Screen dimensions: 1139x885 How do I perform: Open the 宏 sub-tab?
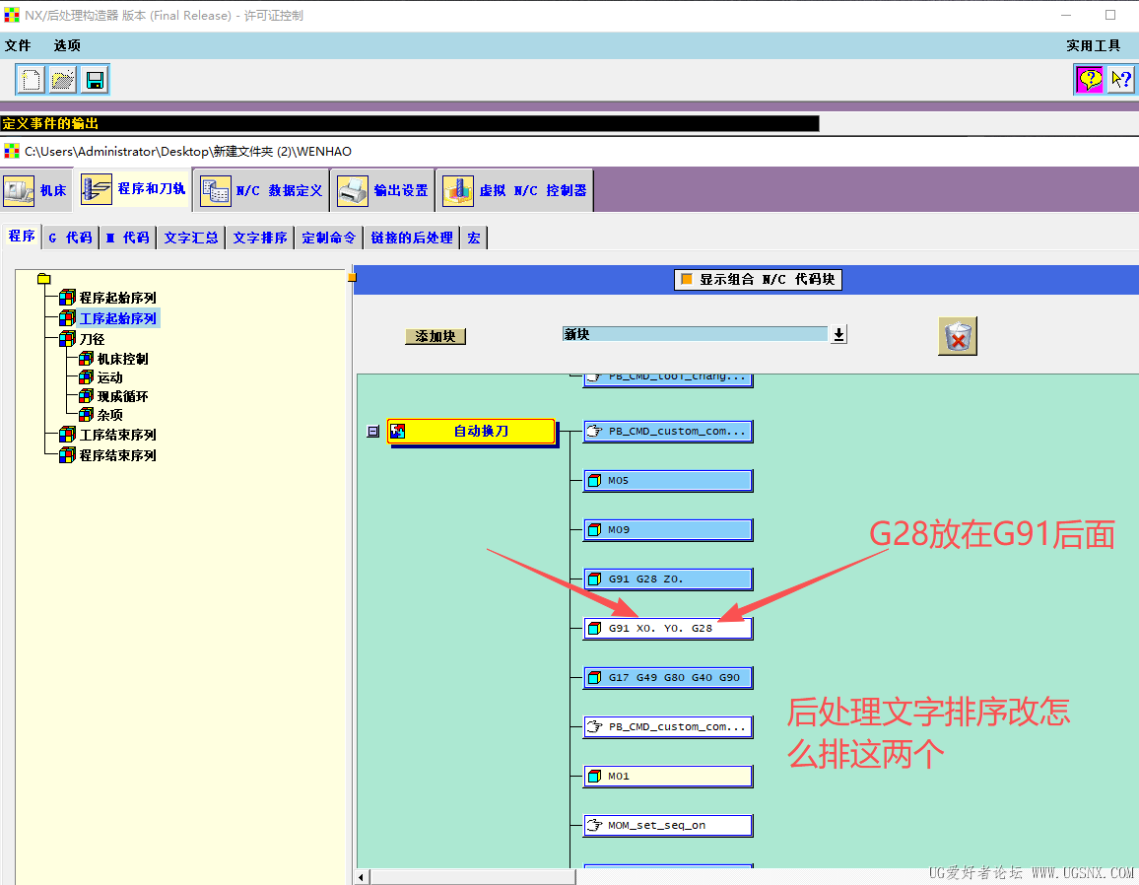click(474, 238)
